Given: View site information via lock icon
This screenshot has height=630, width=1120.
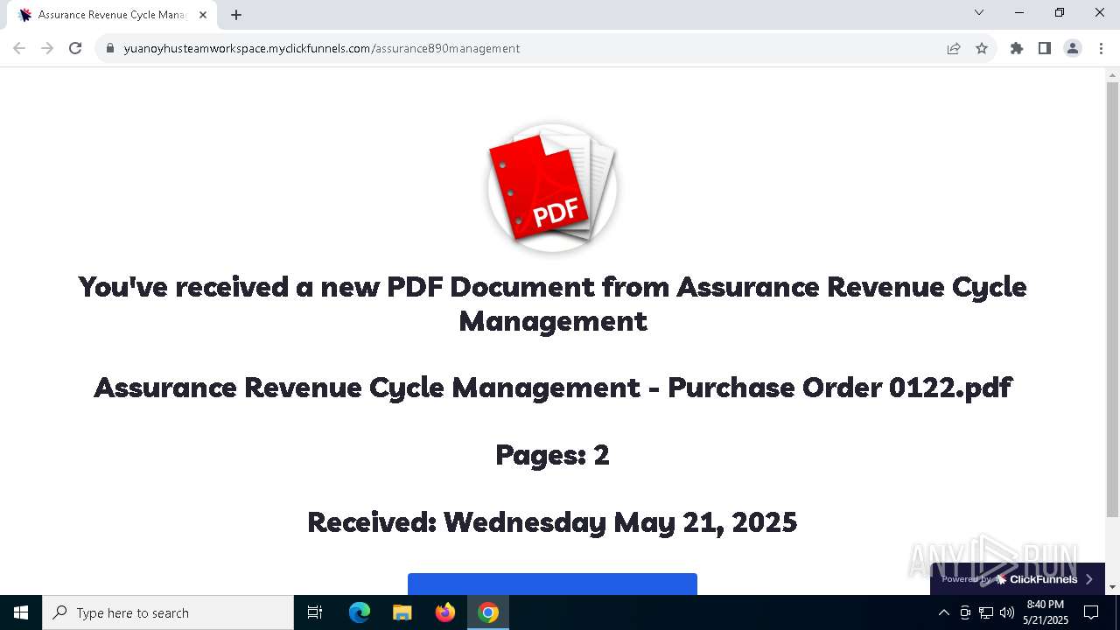Looking at the screenshot, I should pos(110,48).
